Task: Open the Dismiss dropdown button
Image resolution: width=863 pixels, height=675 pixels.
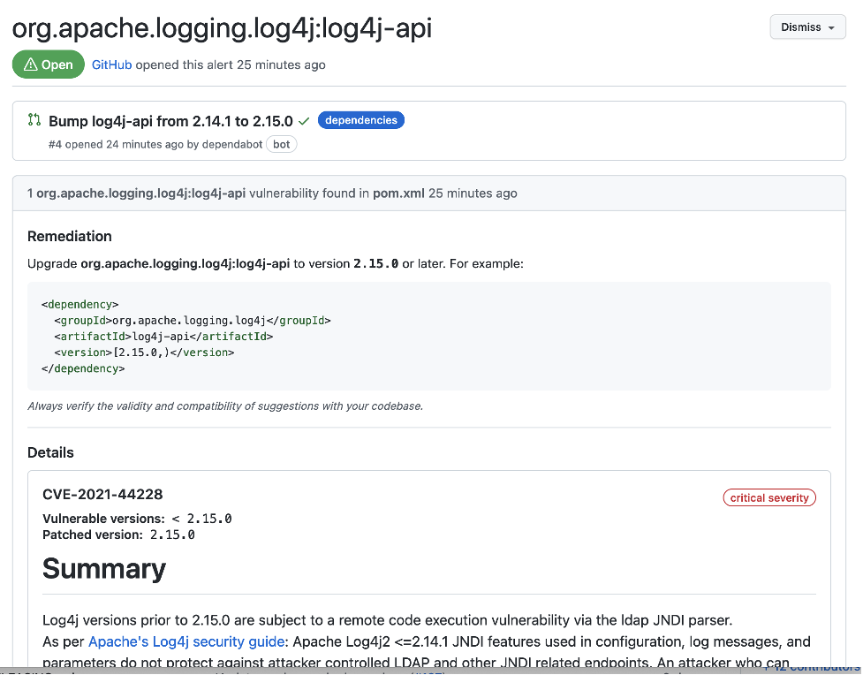Action: pyautogui.click(x=807, y=27)
